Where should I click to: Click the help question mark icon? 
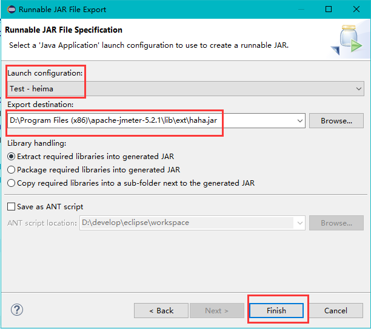(x=17, y=310)
